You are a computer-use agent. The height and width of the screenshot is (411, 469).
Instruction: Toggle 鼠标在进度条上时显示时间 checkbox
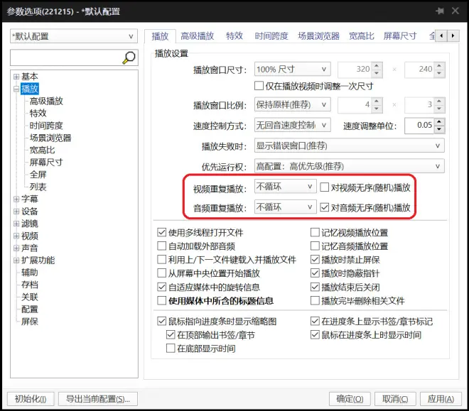(315, 334)
